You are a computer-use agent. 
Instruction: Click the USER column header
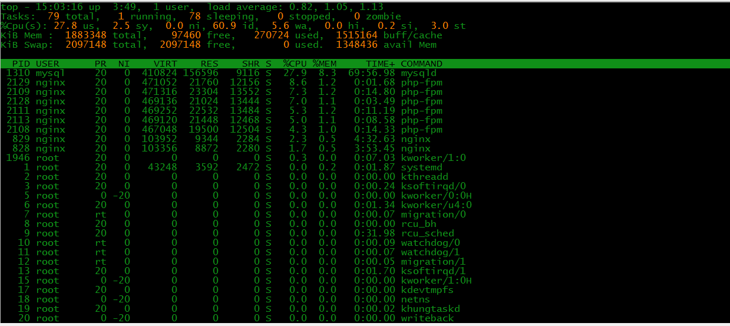pyautogui.click(x=47, y=64)
